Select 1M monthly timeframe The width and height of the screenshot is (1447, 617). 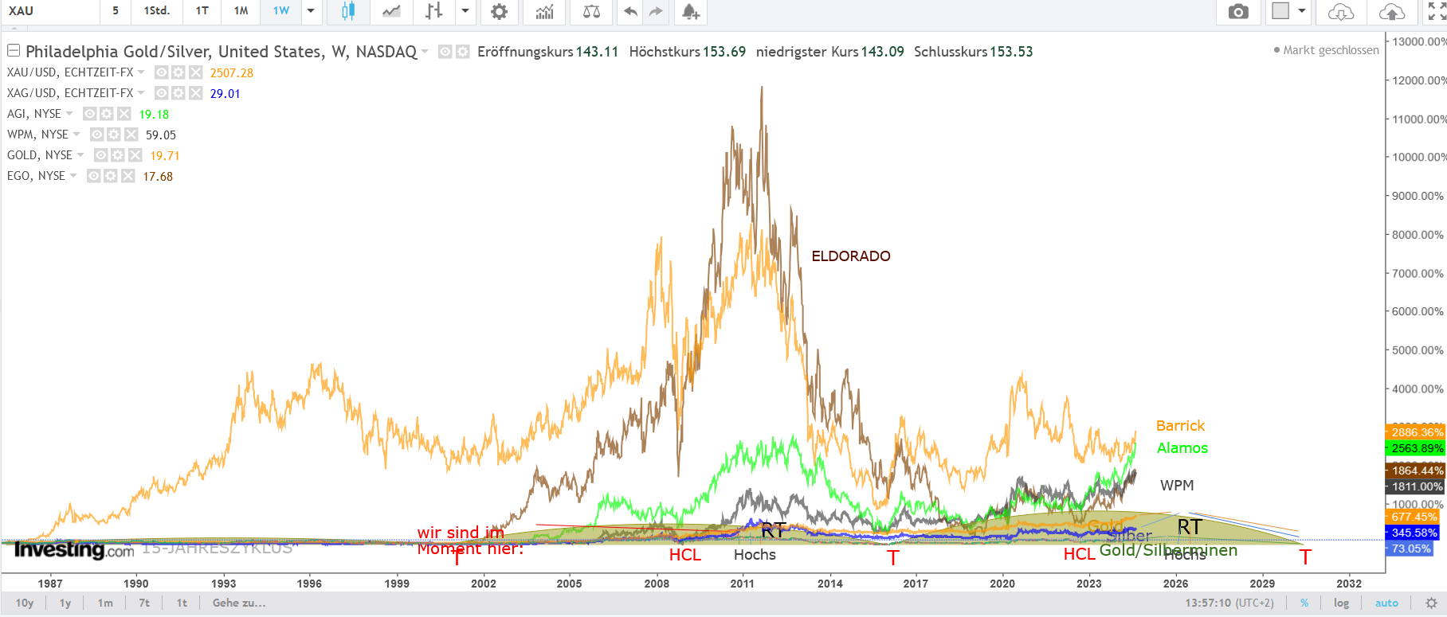(x=241, y=11)
